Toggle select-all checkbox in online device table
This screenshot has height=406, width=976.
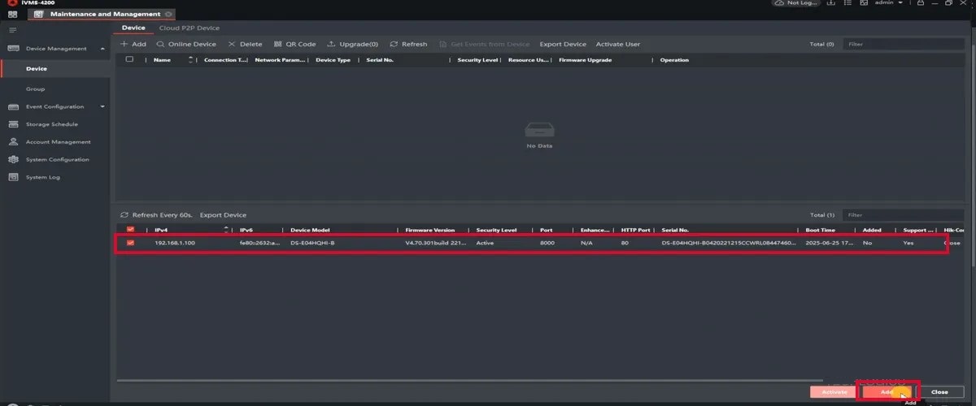[129, 230]
